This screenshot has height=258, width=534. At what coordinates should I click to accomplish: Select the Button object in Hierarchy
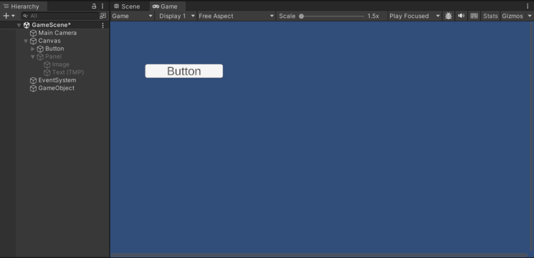coord(54,48)
